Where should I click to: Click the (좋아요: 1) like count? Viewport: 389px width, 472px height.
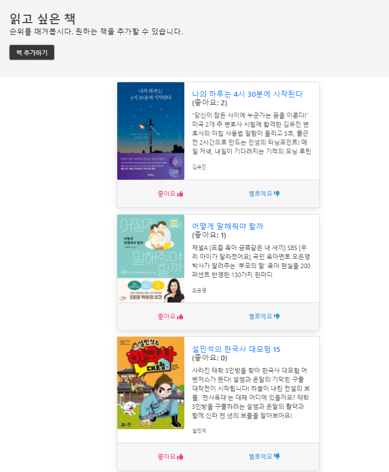click(x=209, y=235)
